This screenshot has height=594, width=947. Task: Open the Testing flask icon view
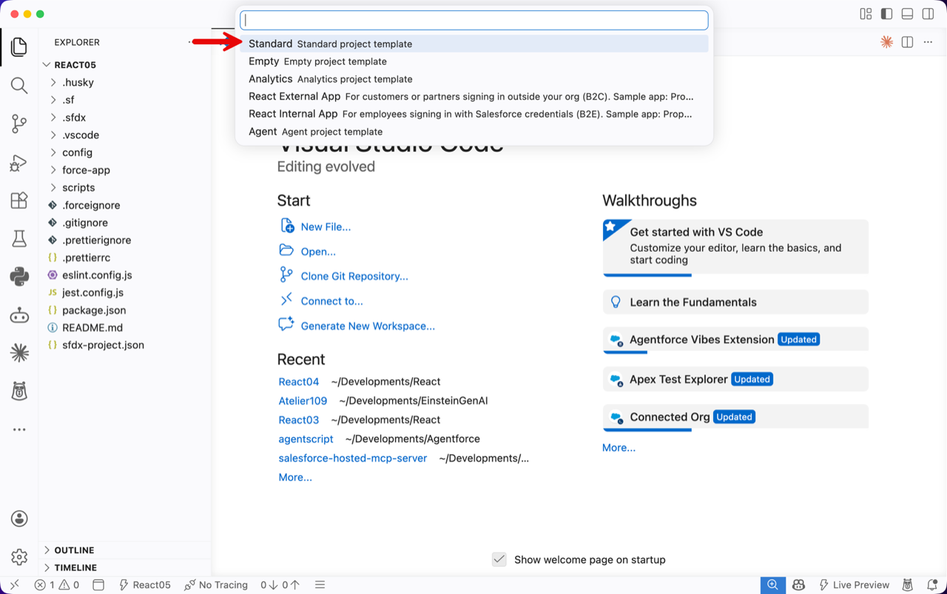pos(19,238)
